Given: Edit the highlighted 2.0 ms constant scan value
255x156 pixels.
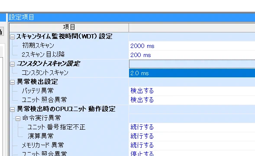Looking at the screenshot, I should tap(192, 73).
